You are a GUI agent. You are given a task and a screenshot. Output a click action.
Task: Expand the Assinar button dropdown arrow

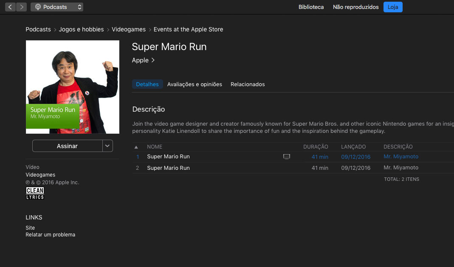pyautogui.click(x=107, y=146)
